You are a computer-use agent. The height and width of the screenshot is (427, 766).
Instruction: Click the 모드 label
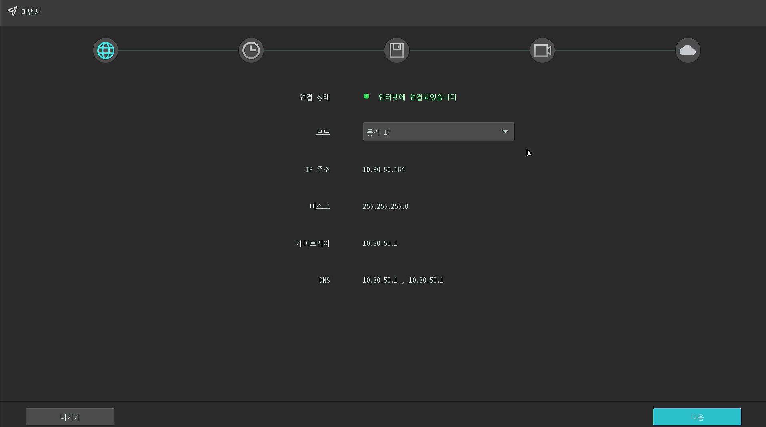(323, 132)
